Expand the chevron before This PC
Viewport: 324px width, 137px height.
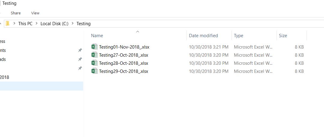[14, 23]
